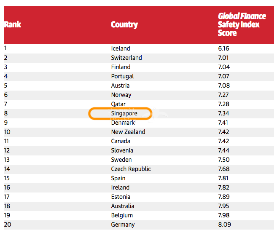
Task: Select Switzerland in the Country column
Action: coord(126,58)
